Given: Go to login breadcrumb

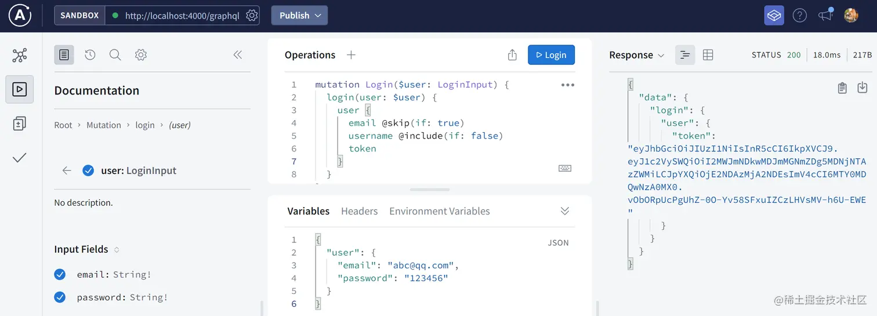Looking at the screenshot, I should (x=145, y=125).
